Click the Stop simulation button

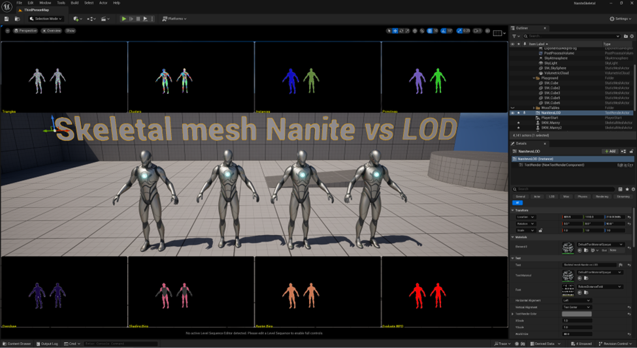(138, 19)
